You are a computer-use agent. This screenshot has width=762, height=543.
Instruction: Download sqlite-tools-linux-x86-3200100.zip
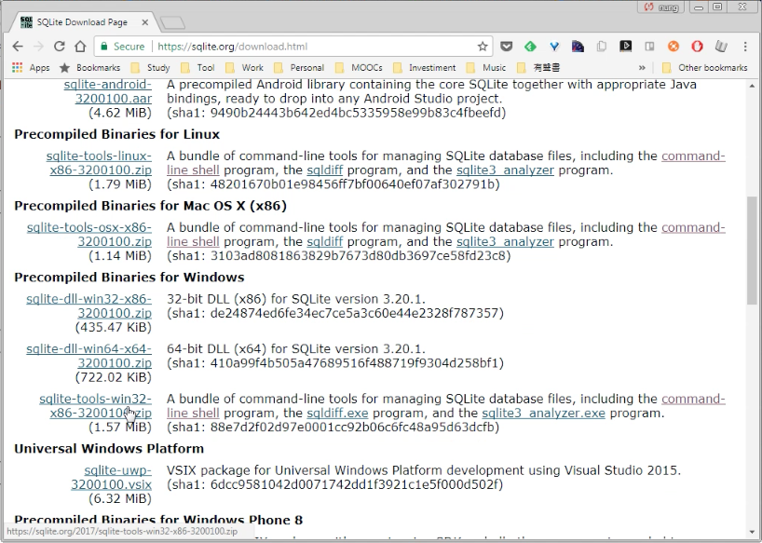pyautogui.click(x=99, y=163)
